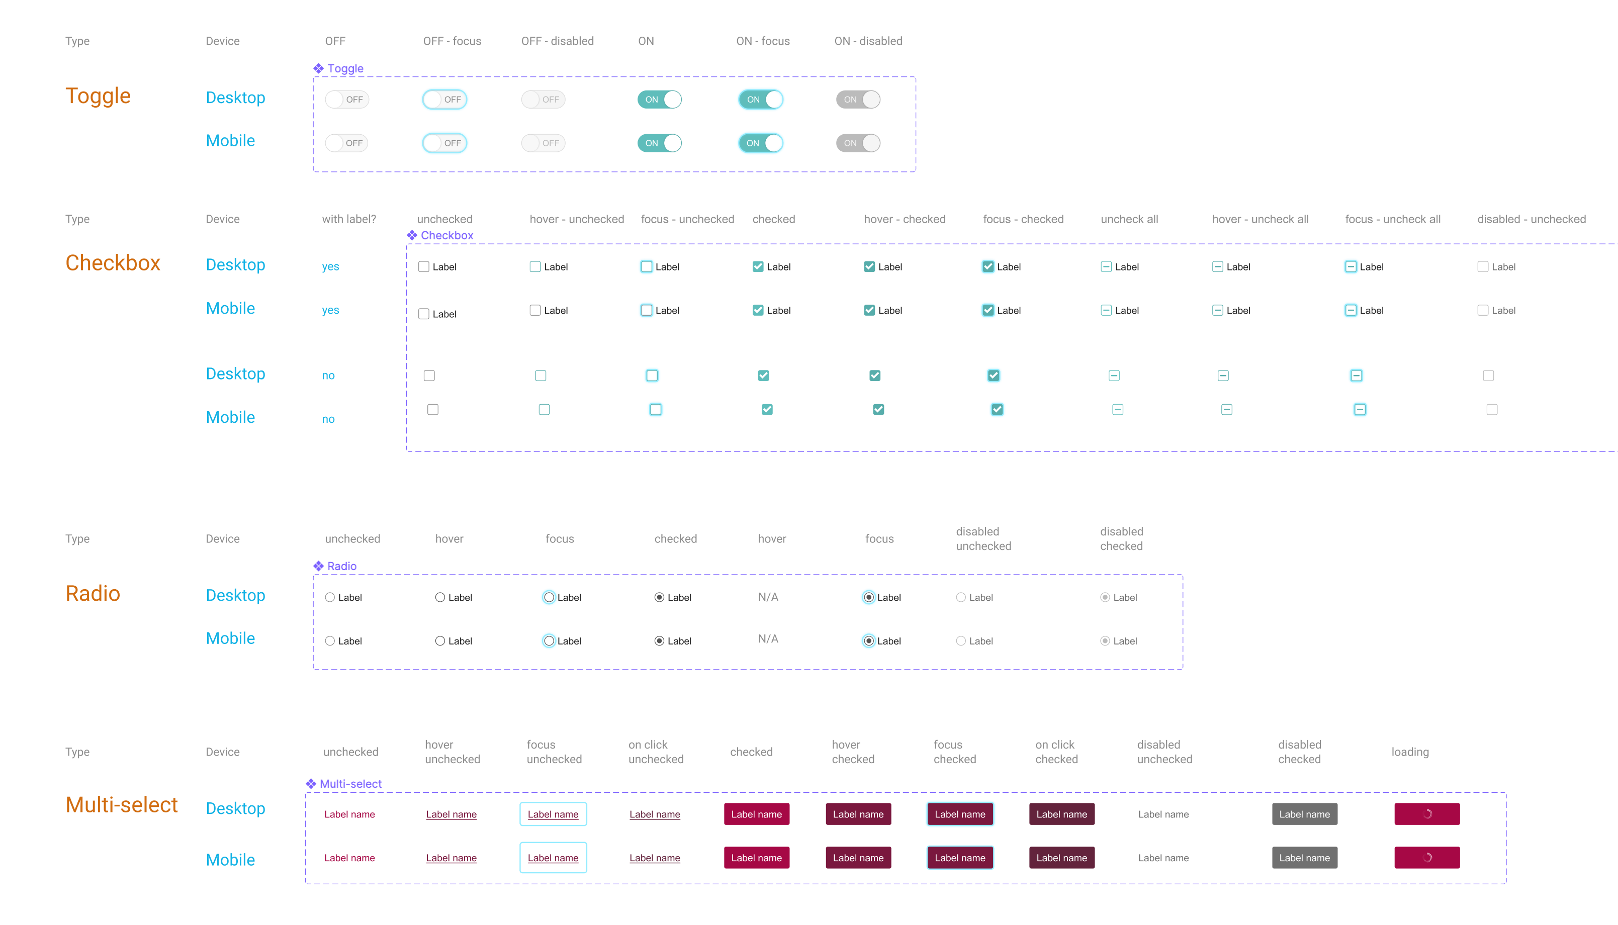Click Mobile focus uncheck all checkbox without label
This screenshot has height=925, width=1618.
click(1360, 410)
